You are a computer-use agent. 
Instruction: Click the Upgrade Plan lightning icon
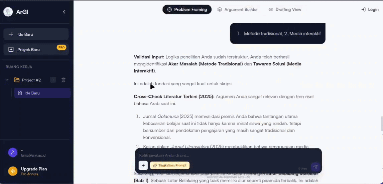point(13,171)
